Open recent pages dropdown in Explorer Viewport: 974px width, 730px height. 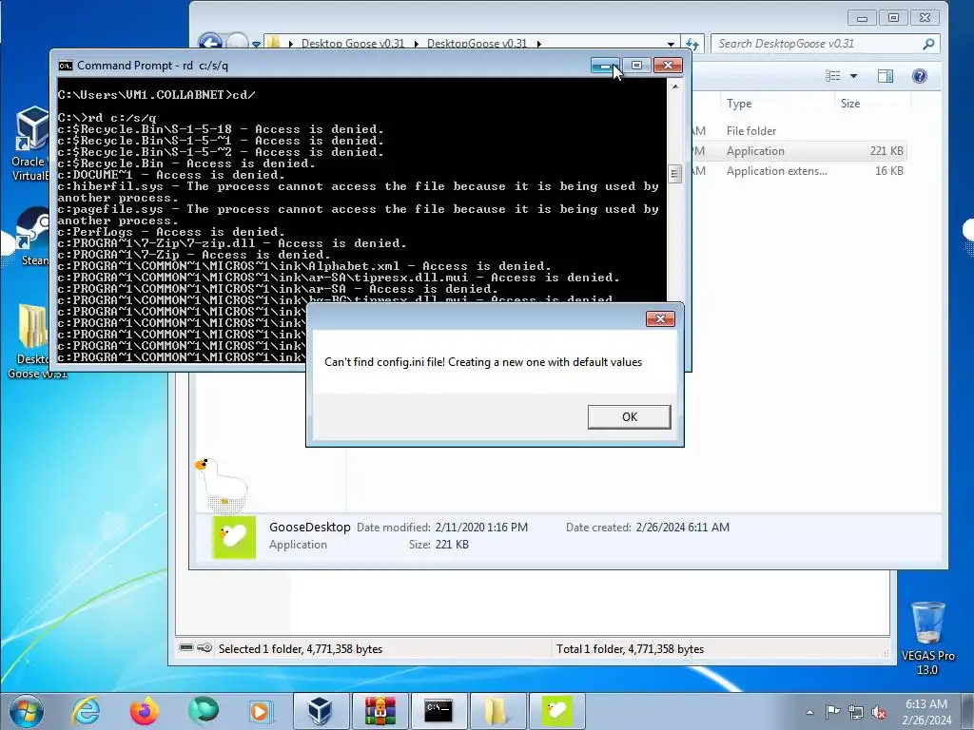[256, 44]
